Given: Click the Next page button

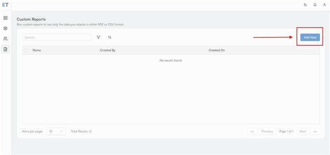Looking at the screenshot, I should click(x=303, y=131).
